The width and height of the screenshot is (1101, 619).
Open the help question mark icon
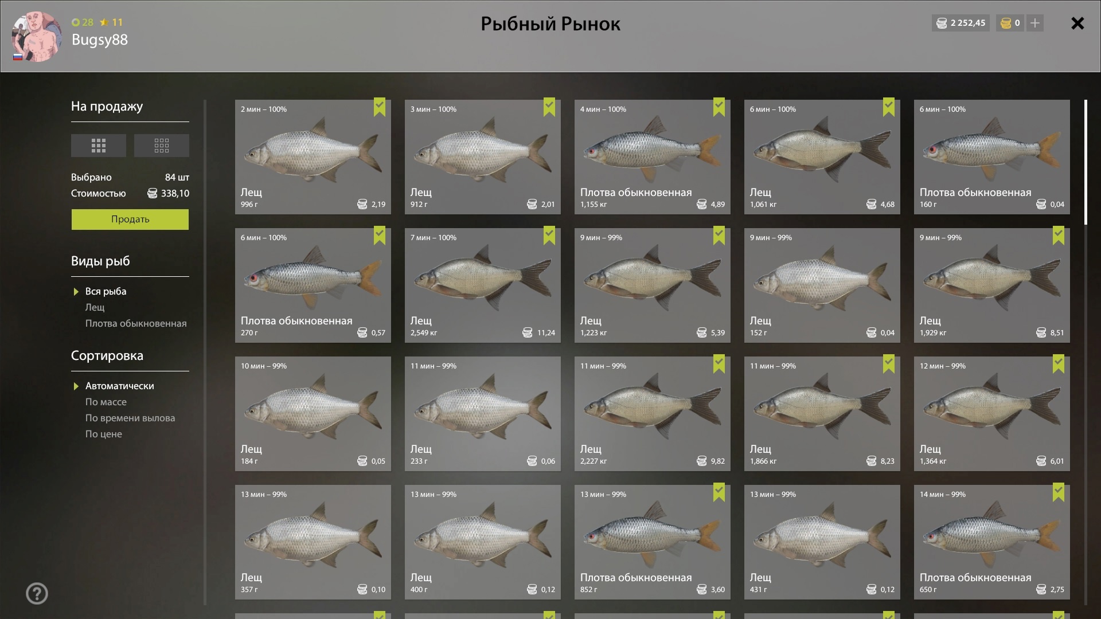click(37, 593)
